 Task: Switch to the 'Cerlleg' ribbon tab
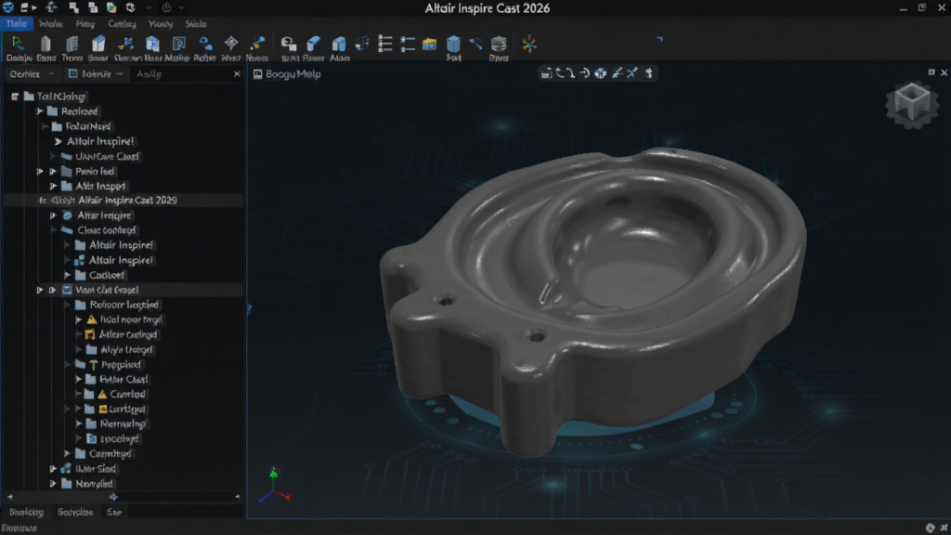pyautogui.click(x=122, y=23)
